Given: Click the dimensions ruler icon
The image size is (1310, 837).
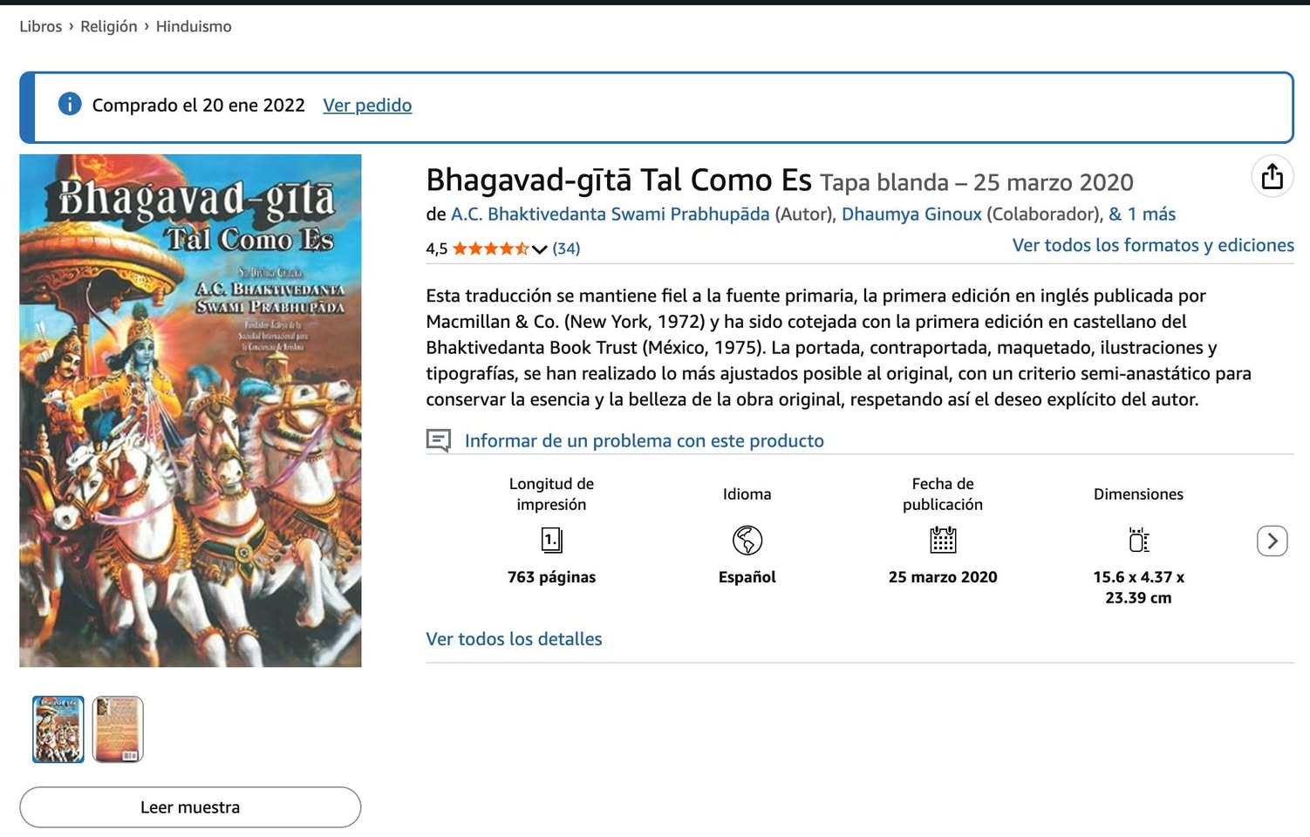Looking at the screenshot, I should point(1138,541).
